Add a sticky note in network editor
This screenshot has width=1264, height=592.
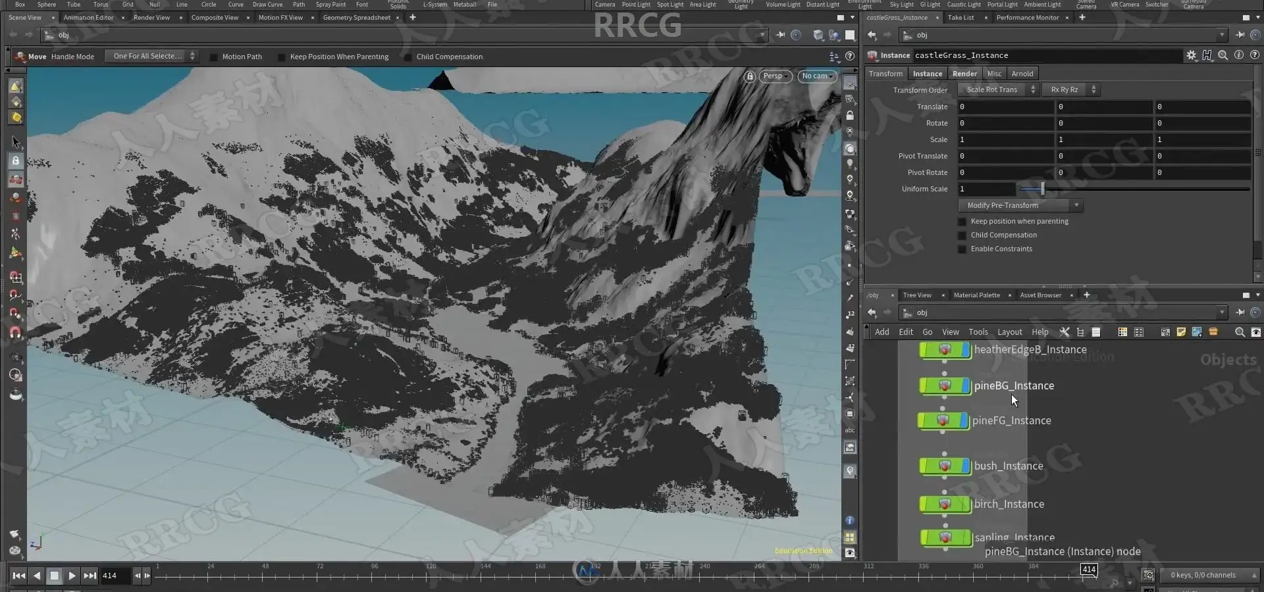click(1181, 332)
